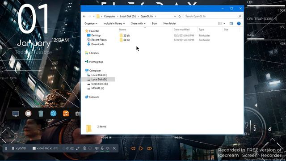Click the change view icon in Explorer toolbar
Viewport: 286px width, 161px height.
pos(220,23)
